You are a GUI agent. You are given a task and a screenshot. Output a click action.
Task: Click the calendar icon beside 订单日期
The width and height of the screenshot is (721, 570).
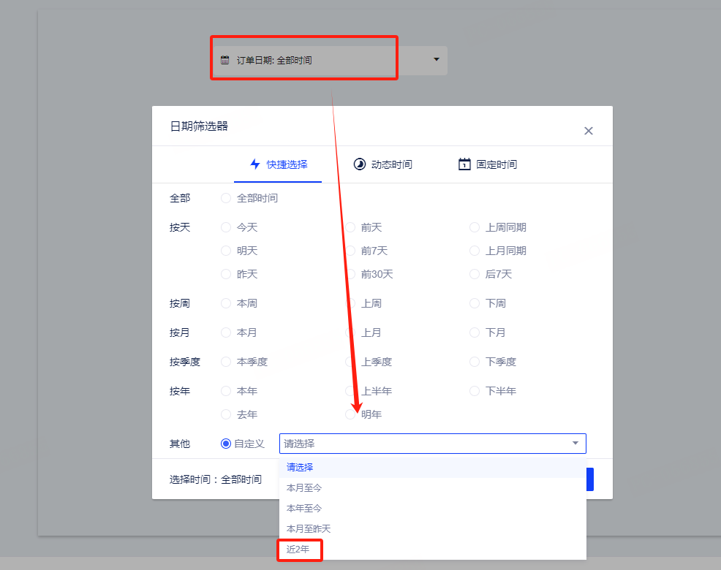(x=224, y=60)
